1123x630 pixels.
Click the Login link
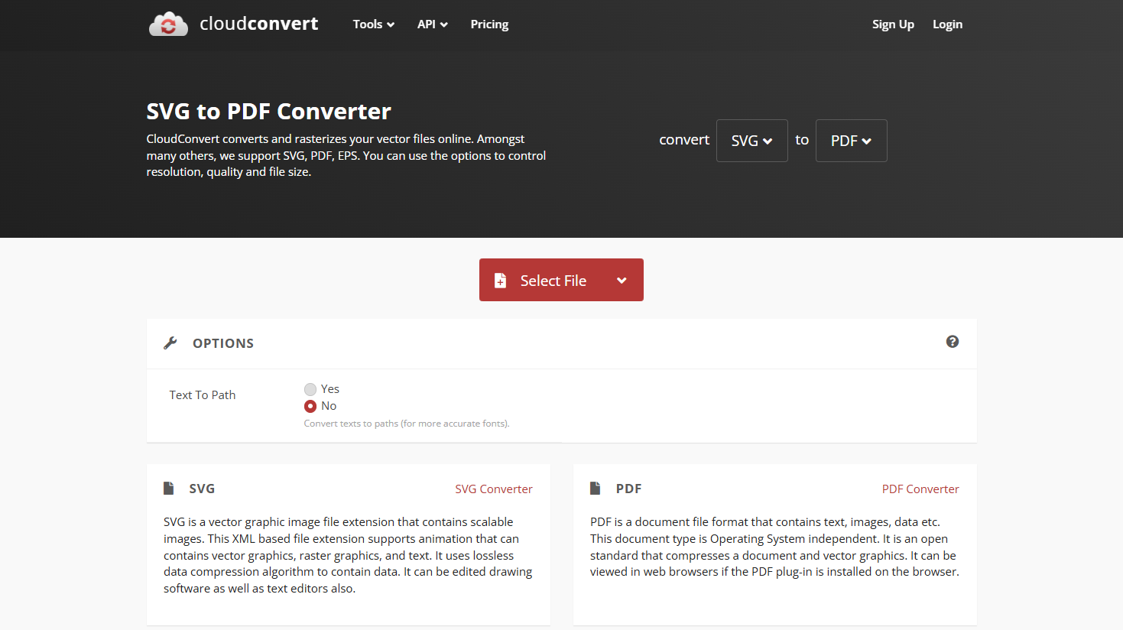point(947,24)
